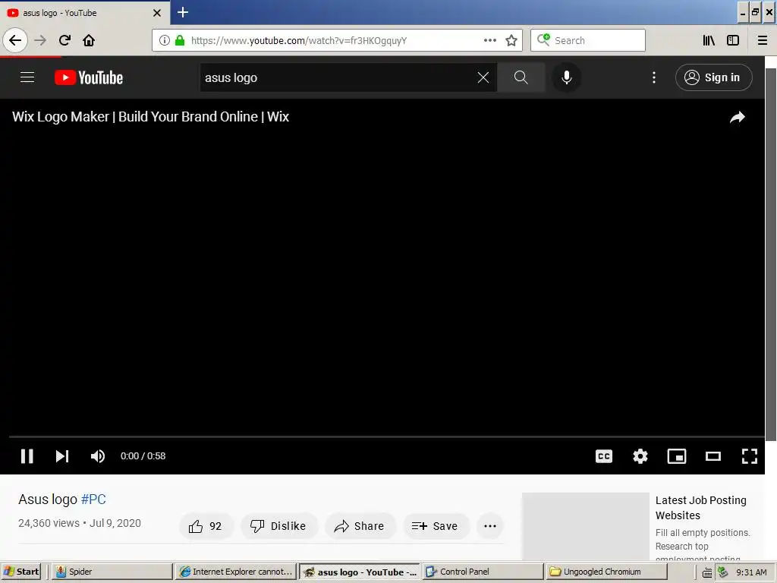Click the Sign in button
Viewport: 777px width, 583px height.
[x=713, y=77]
